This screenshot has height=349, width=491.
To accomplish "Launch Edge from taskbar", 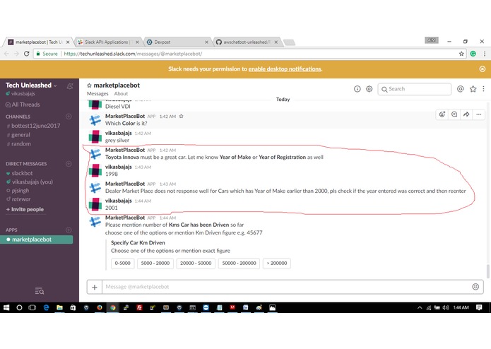I will [46, 308].
